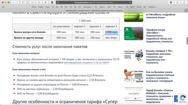Open the Keep bookmark

point(48,7)
